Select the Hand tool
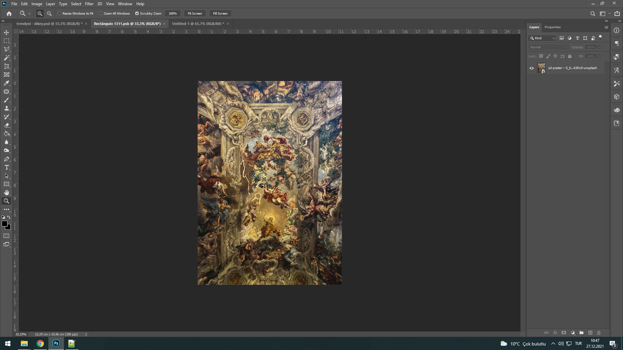623x350 pixels. (6, 192)
